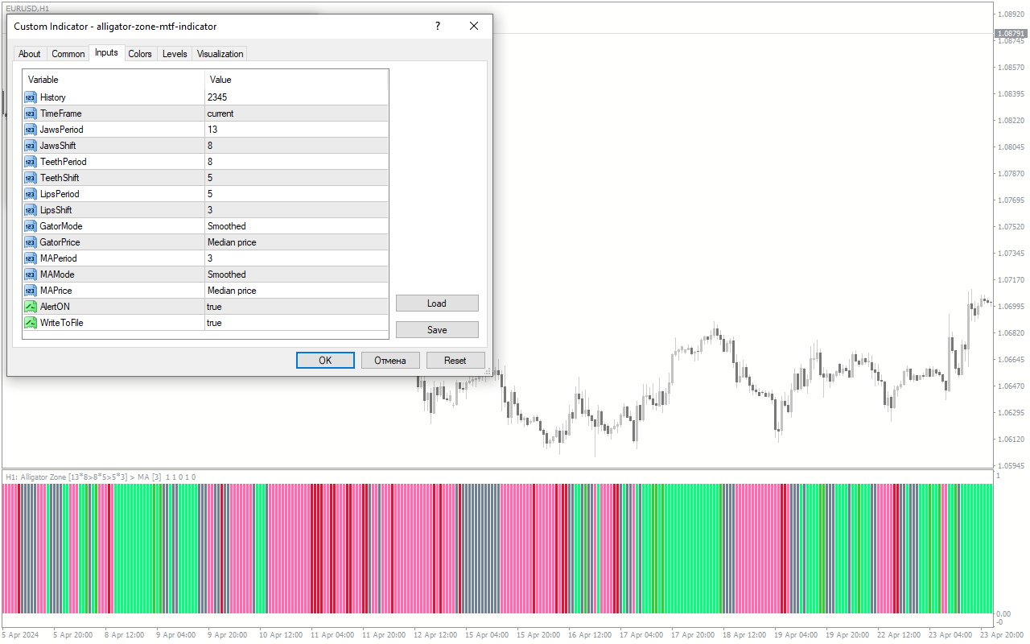Click the icon beside the GatorPrice variable

coord(31,242)
